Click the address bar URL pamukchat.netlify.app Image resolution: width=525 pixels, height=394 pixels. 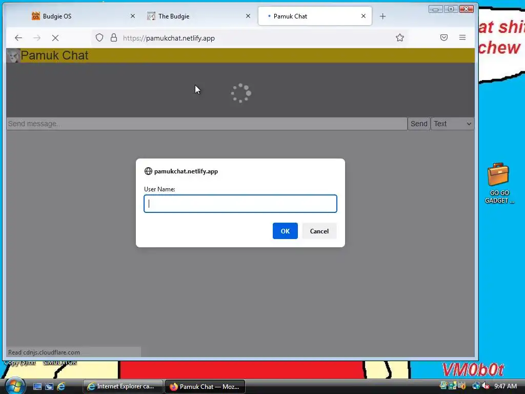[169, 38]
